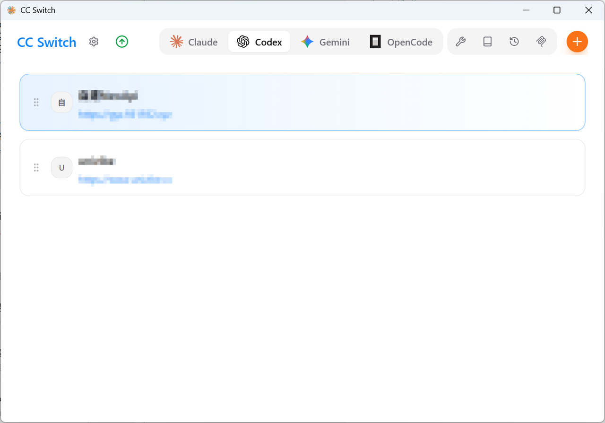The height and width of the screenshot is (423, 605).
Task: Maximize the CC Switch window
Action: point(557,10)
